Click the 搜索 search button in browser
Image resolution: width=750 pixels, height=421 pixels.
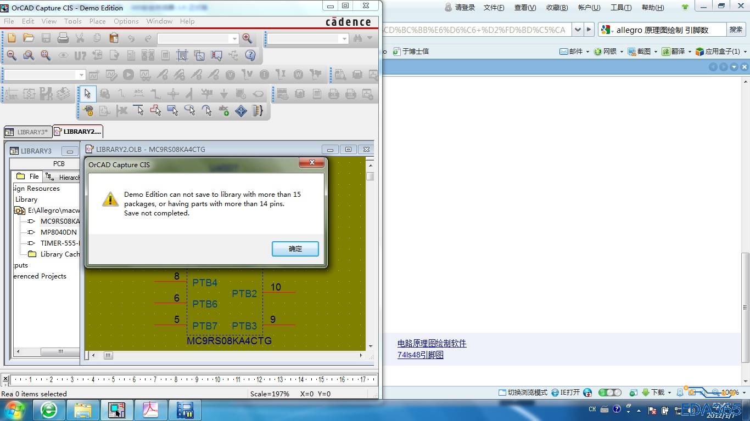[736, 30]
